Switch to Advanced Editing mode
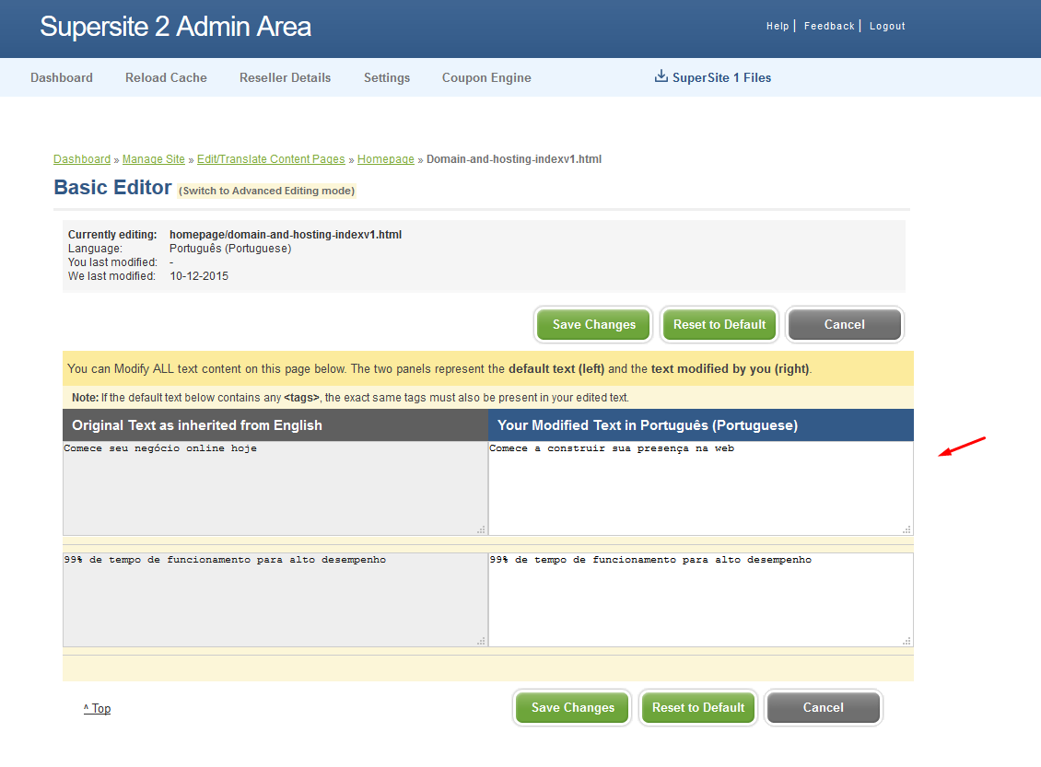Viewport: 1041px width, 767px height. (x=267, y=192)
